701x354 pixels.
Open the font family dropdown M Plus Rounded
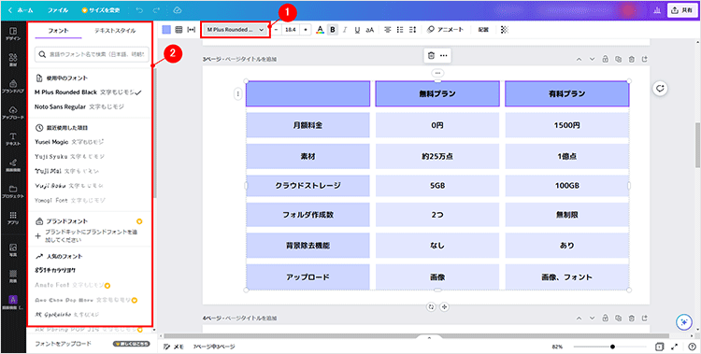tap(236, 30)
